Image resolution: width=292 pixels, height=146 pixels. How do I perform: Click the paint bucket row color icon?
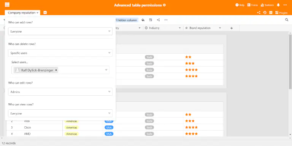143,20
